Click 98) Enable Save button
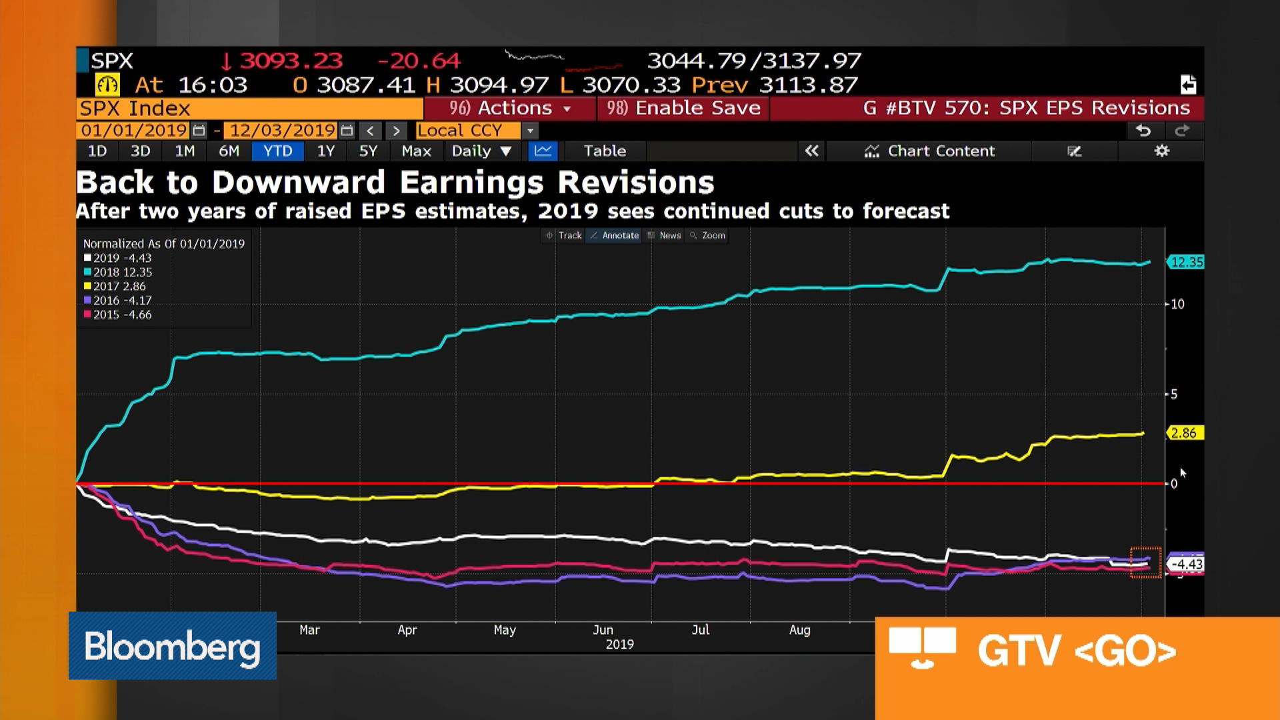 coord(683,108)
